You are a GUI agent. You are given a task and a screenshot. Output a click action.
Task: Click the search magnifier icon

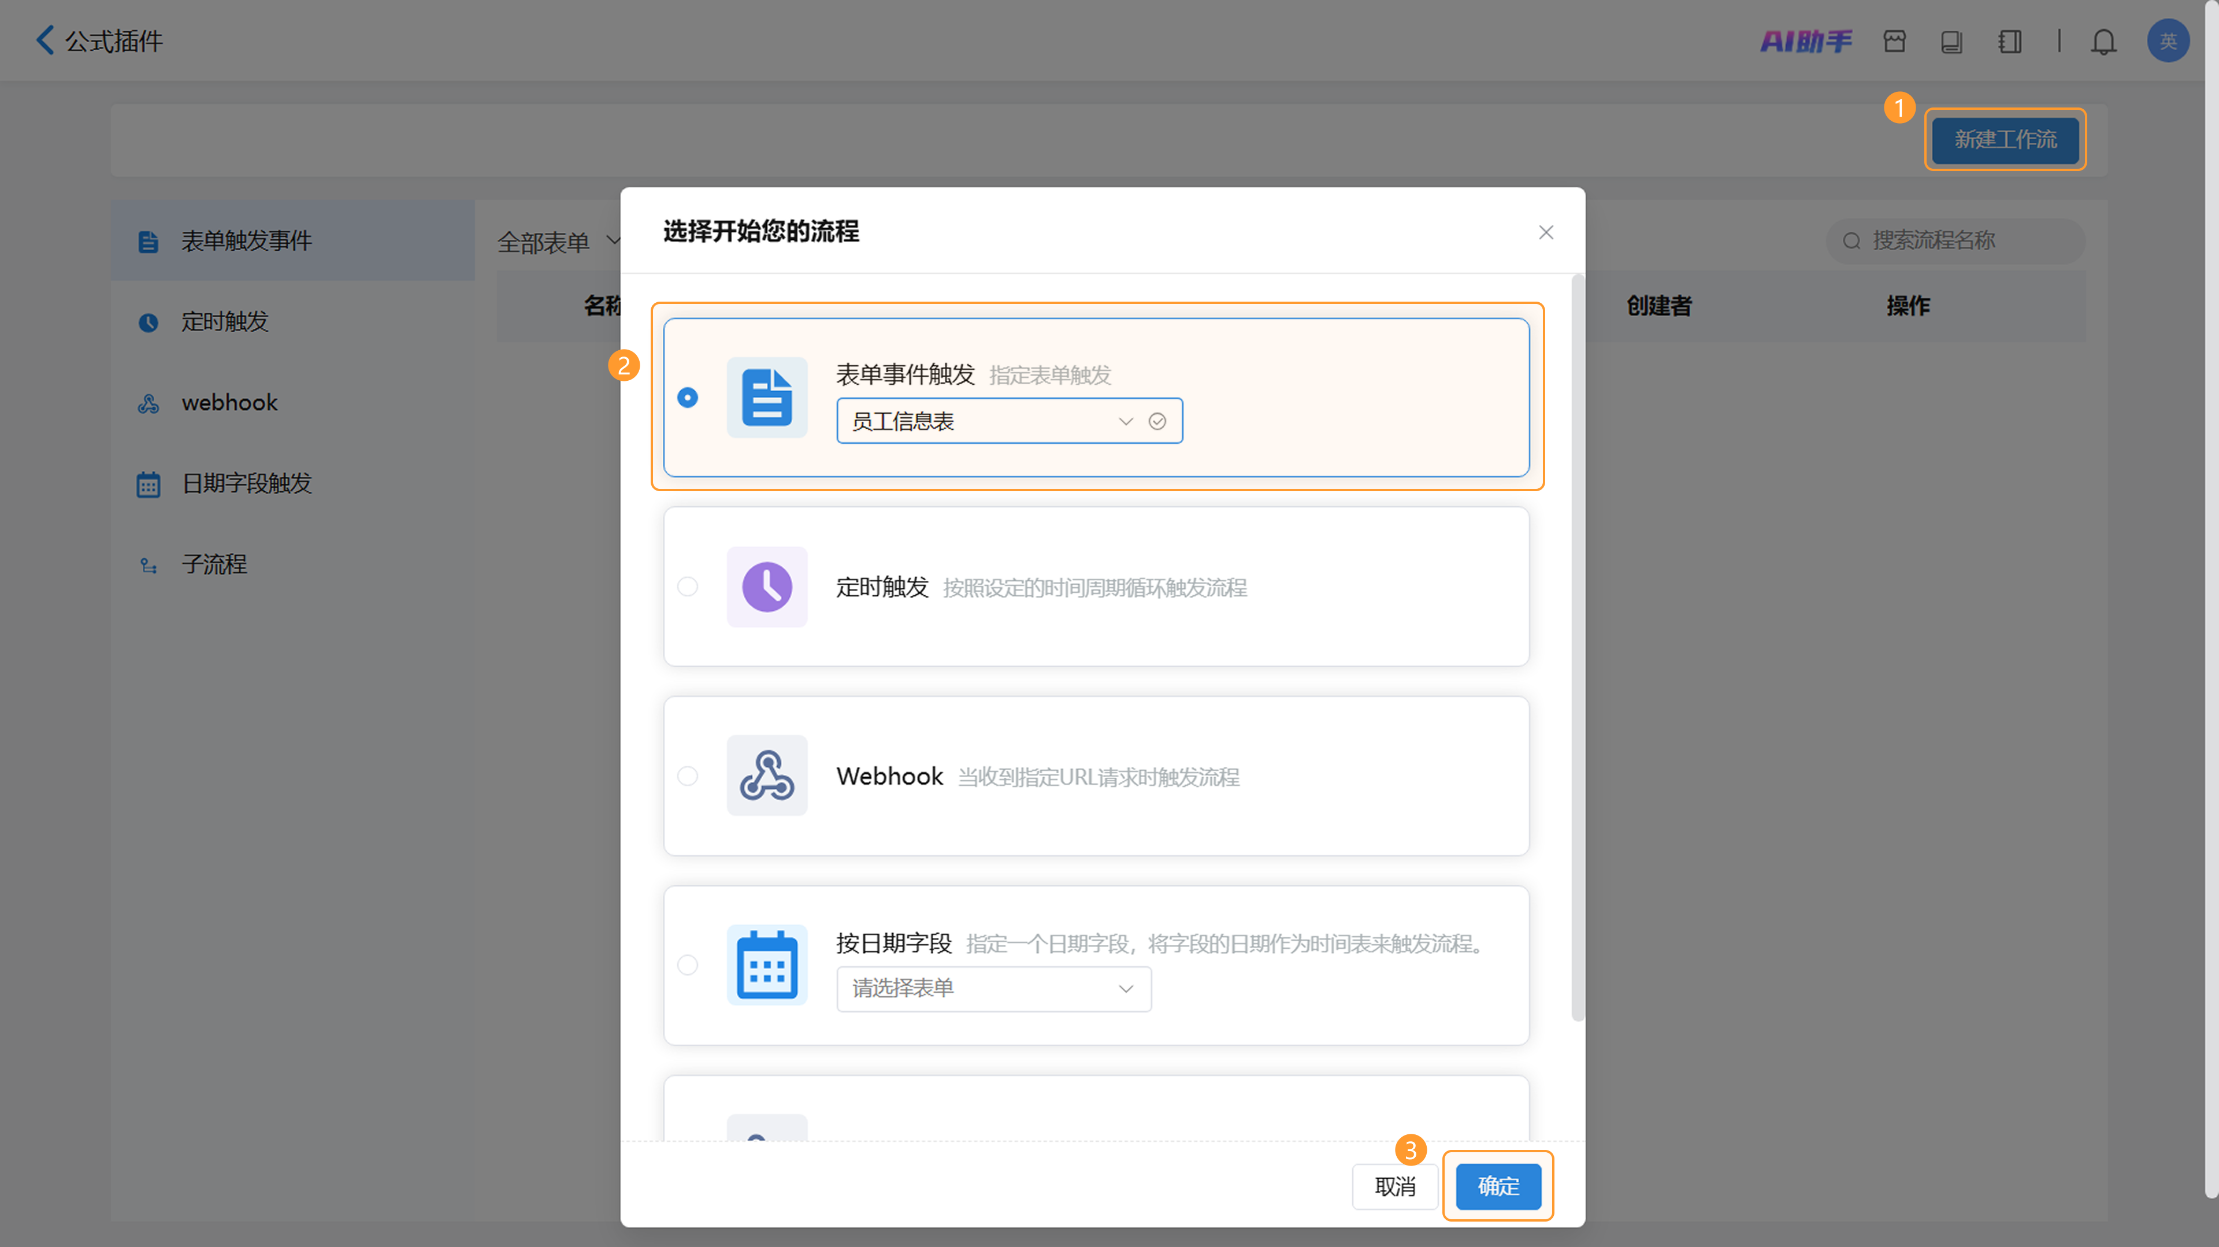click(1851, 241)
